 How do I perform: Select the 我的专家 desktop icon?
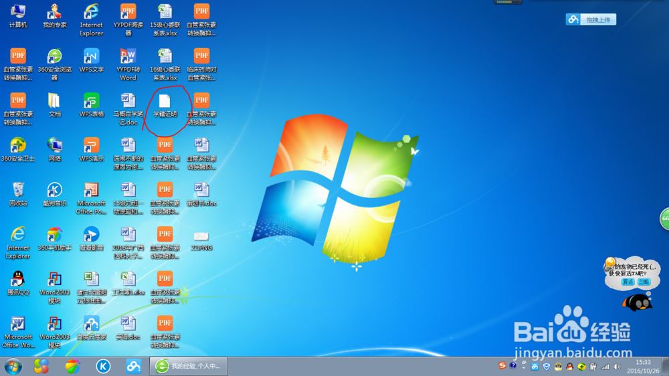(x=55, y=16)
